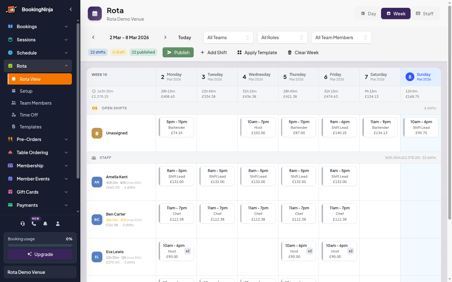Open Ben Carter's Friday Chef shift
This screenshot has height=282, width=452.
[x=340, y=213]
